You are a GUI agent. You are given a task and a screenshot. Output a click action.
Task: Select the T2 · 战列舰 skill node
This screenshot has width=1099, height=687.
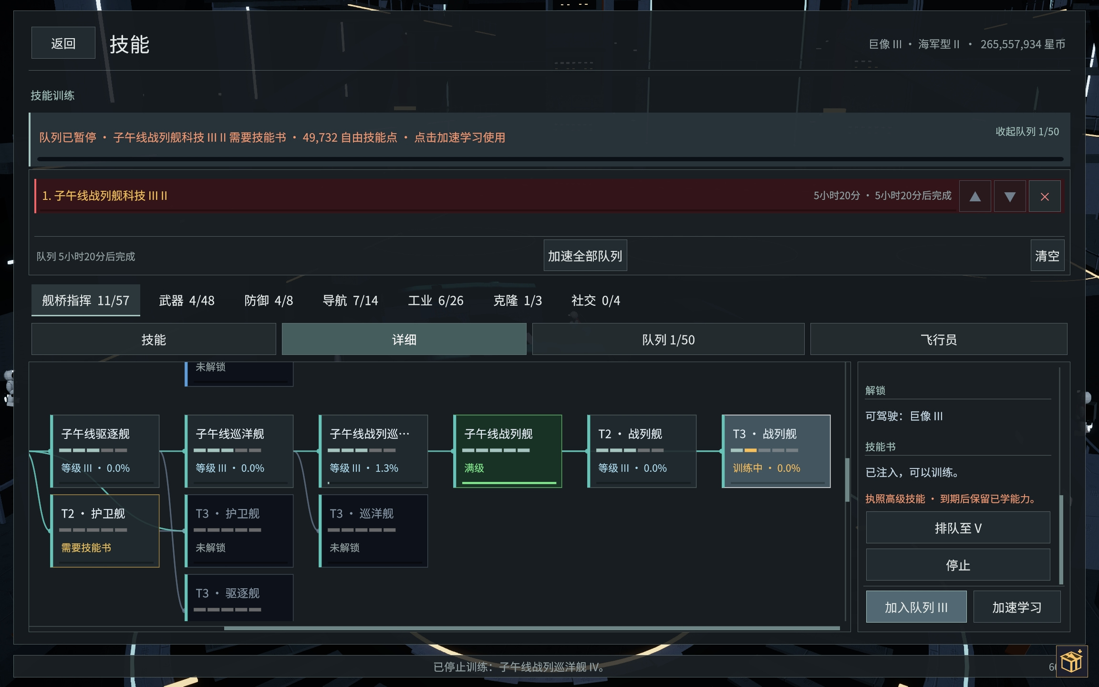(642, 451)
